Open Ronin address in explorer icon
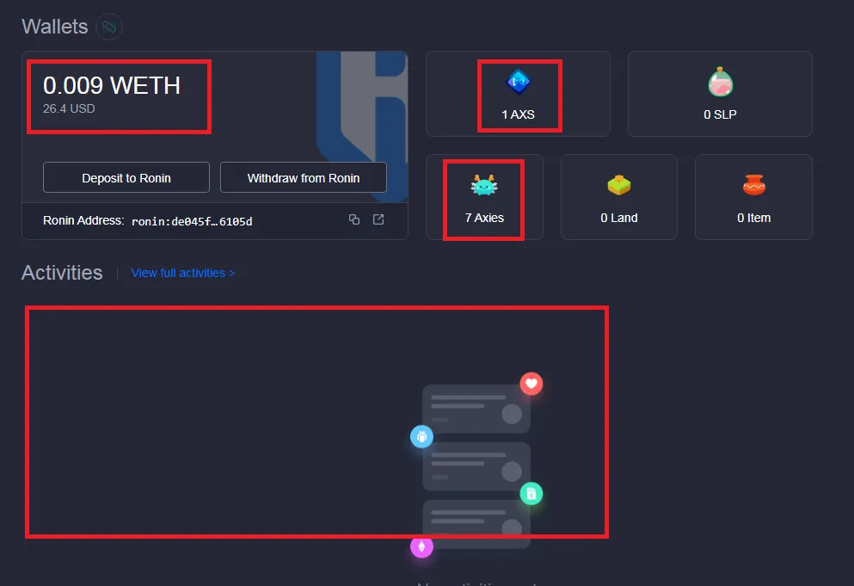 coord(378,219)
